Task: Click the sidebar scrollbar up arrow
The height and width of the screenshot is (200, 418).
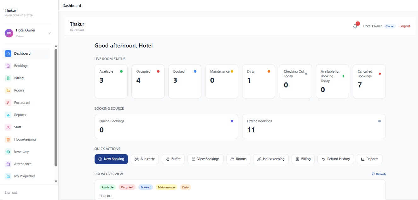Action: [56, 46]
